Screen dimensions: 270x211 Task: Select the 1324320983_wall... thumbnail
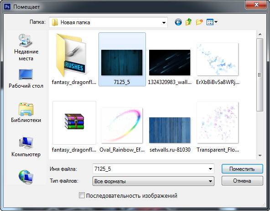coord(170,63)
